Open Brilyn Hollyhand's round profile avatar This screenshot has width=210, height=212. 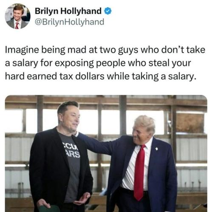18,16
